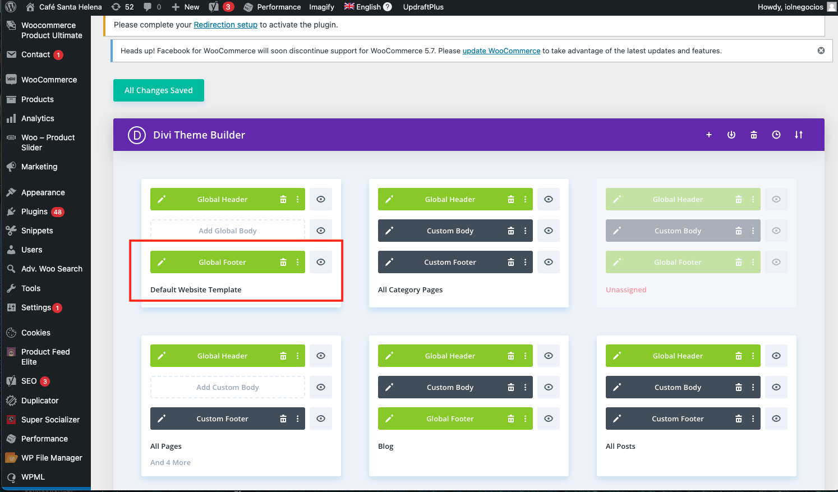Edit Default Website Template Global Header pencil
The width and height of the screenshot is (838, 492).
click(x=162, y=199)
